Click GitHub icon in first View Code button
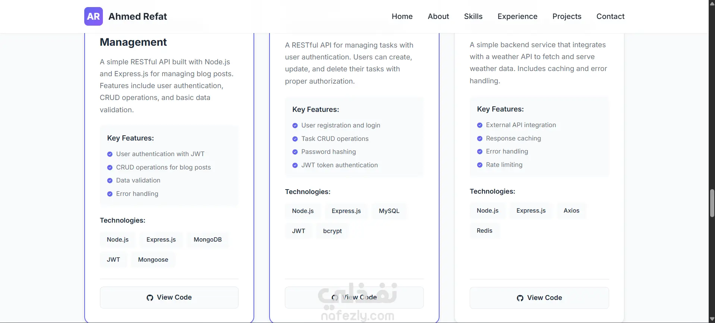Viewport: 715px width, 323px height. pyautogui.click(x=150, y=298)
